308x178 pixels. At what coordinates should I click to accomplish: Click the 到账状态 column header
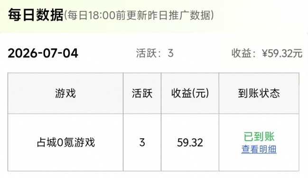259,93
